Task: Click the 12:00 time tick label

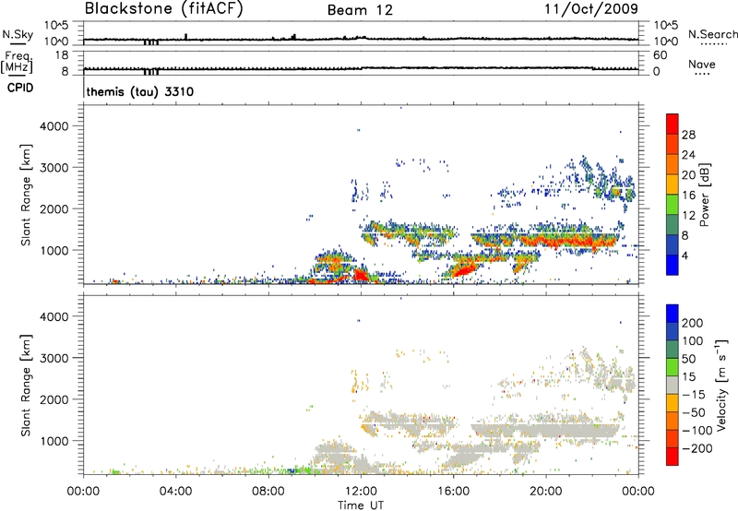Action: point(361,491)
